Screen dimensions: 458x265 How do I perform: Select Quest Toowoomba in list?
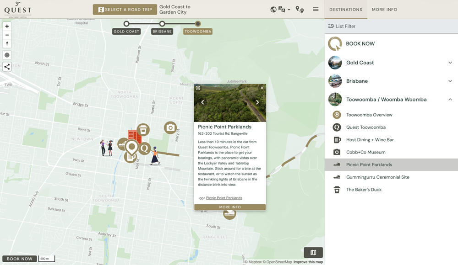click(x=392, y=127)
